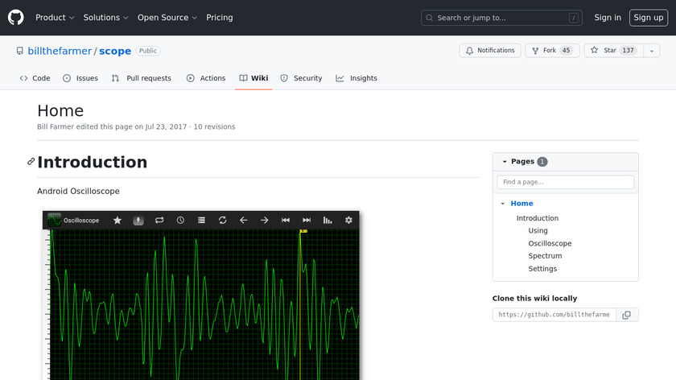Open the Spectrum section link

point(545,256)
